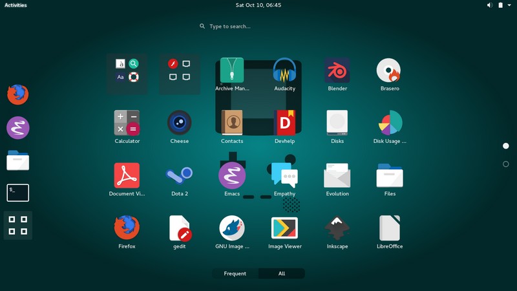Image resolution: width=517 pixels, height=291 pixels.
Task: Click the Activities button
Action: click(x=16, y=5)
